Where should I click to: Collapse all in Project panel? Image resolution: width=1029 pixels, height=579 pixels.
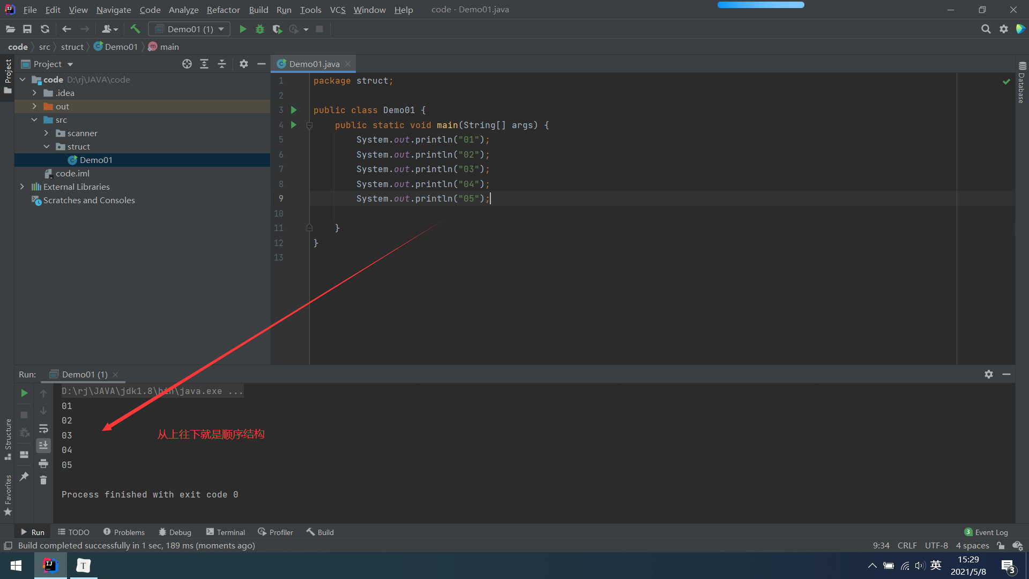point(222,64)
